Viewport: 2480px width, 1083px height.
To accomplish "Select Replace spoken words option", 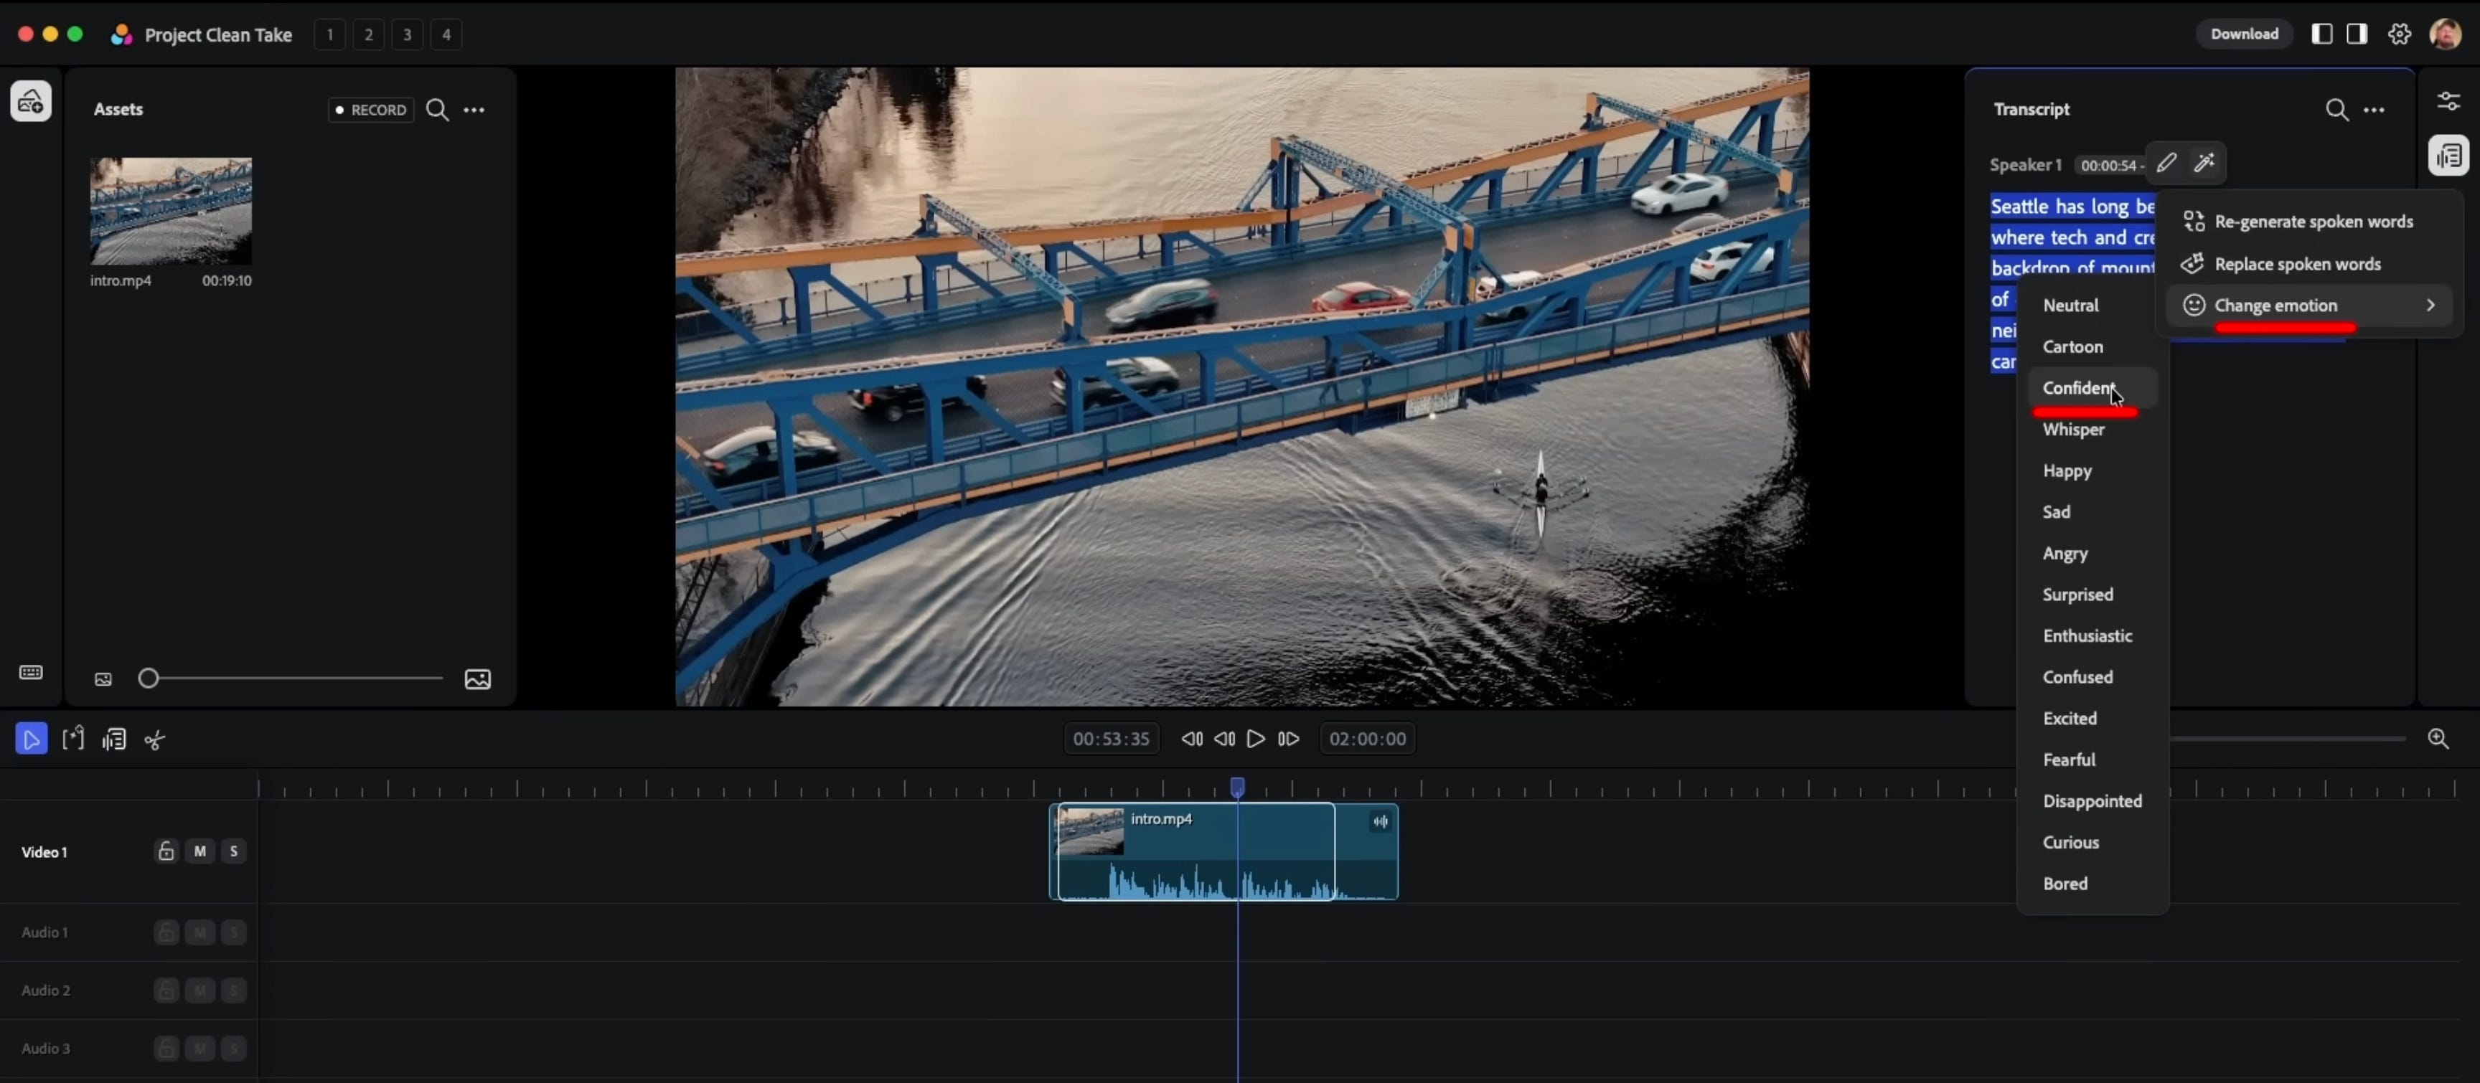I will 2297,263.
